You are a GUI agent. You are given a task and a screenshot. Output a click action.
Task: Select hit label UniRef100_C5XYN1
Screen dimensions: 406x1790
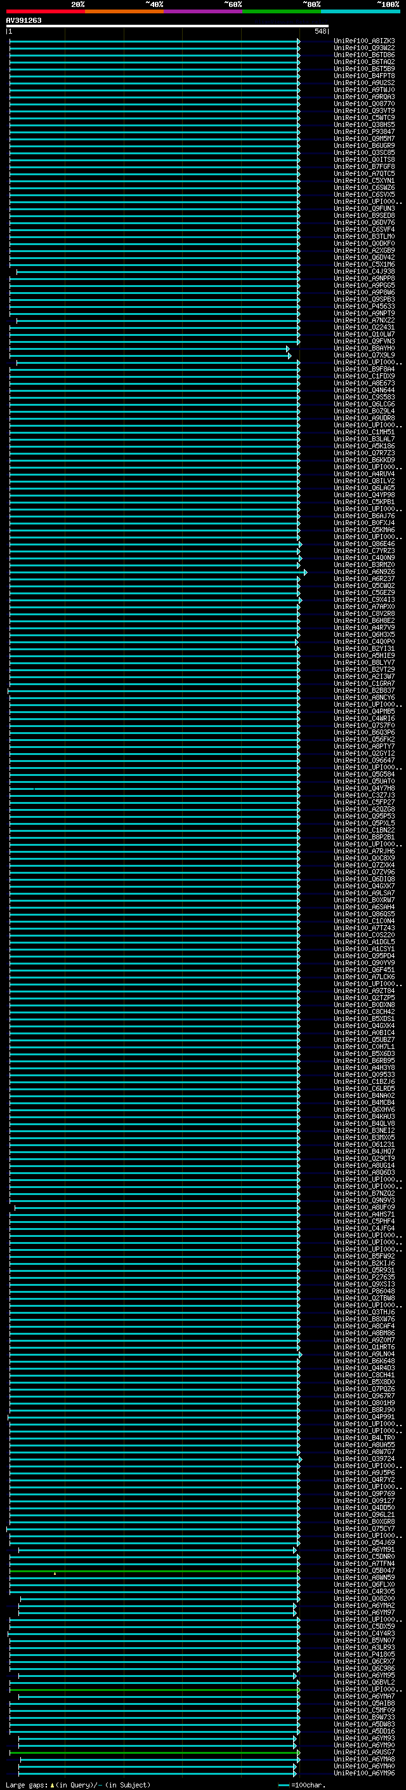(x=364, y=181)
